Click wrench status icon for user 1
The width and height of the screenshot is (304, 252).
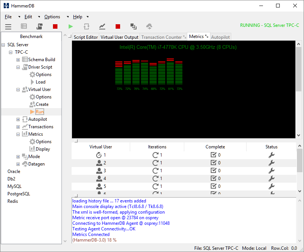pyautogui.click(x=272, y=155)
